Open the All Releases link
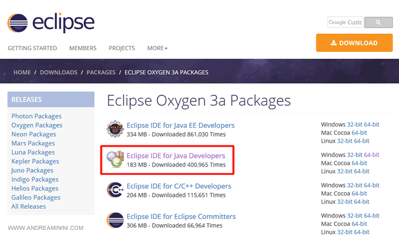Image resolution: width=399 pixels, height=235 pixels. pyautogui.click(x=28, y=206)
